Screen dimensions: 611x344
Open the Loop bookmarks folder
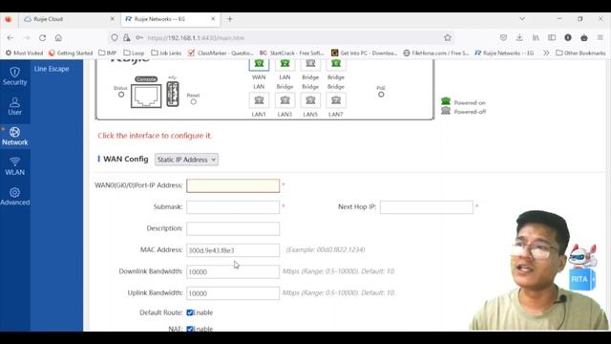pos(134,53)
